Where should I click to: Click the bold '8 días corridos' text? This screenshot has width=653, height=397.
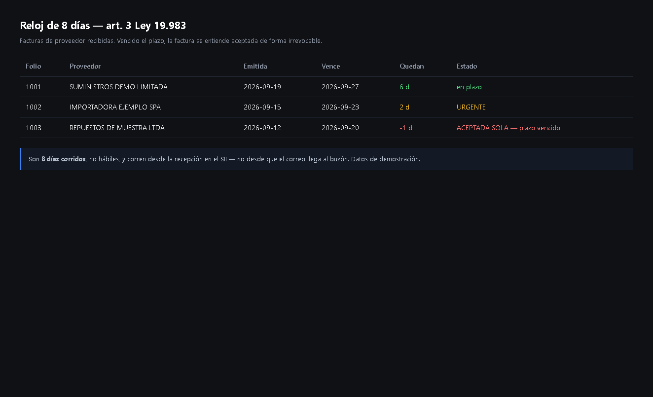point(63,159)
